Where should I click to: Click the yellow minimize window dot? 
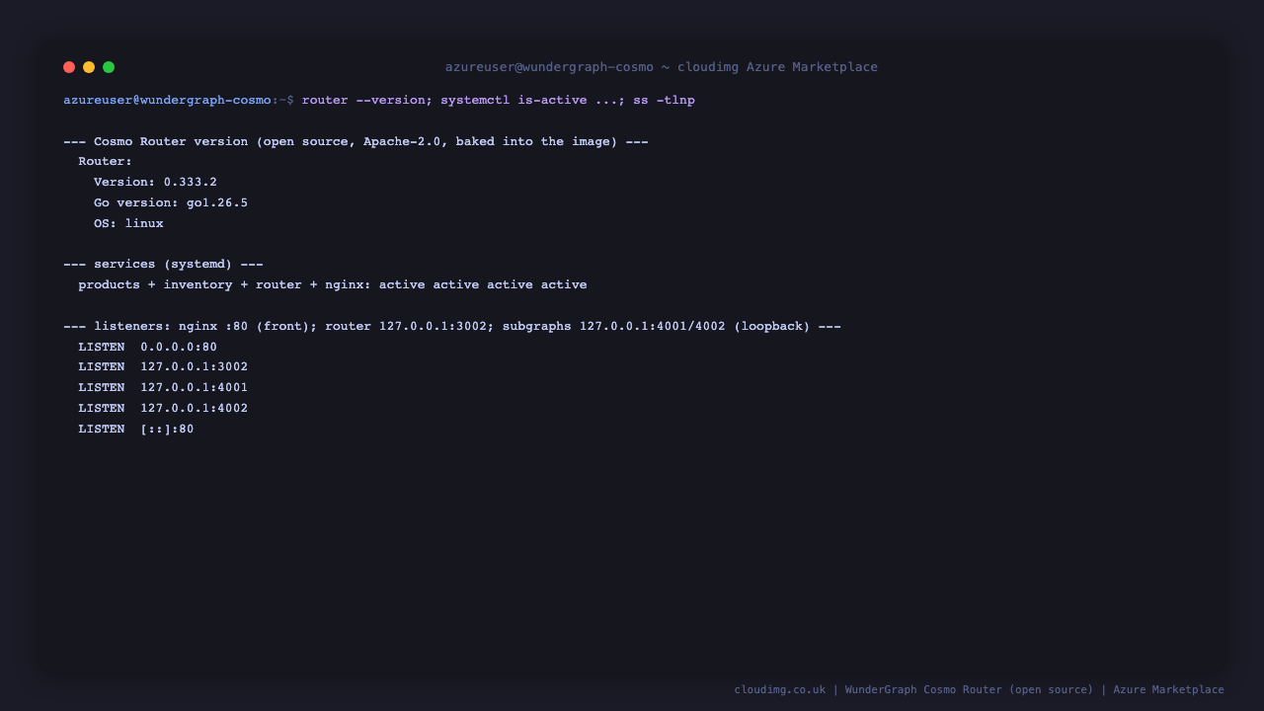[x=89, y=67]
